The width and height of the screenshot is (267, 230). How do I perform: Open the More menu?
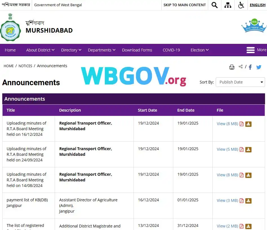coord(255,50)
